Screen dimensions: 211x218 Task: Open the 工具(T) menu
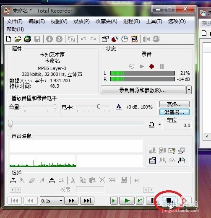point(154,21)
